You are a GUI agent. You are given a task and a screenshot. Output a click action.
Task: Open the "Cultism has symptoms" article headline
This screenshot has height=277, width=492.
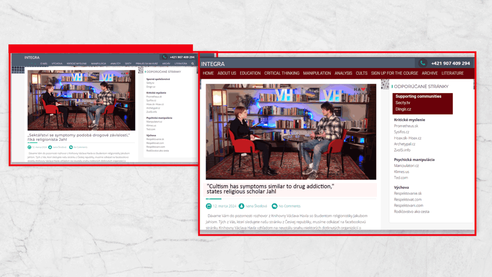(271, 189)
